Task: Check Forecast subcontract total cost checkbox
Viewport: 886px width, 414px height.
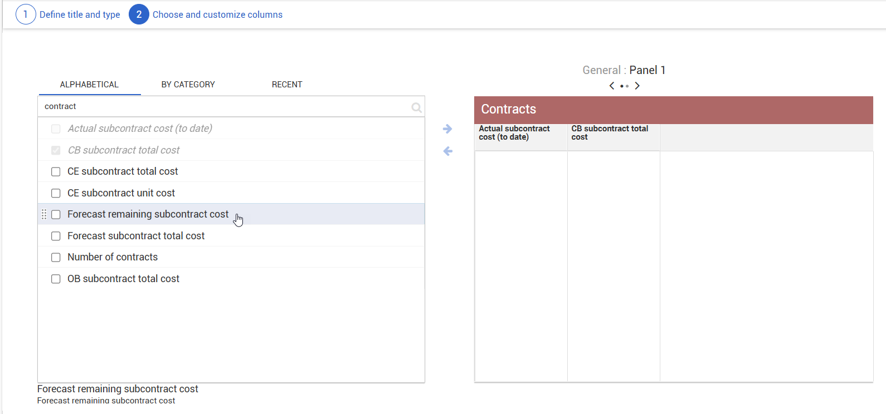Action: 56,236
